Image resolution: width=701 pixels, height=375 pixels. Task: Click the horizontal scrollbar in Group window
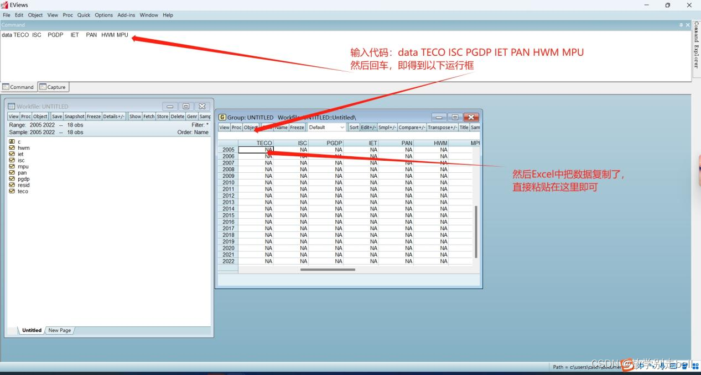click(x=328, y=270)
